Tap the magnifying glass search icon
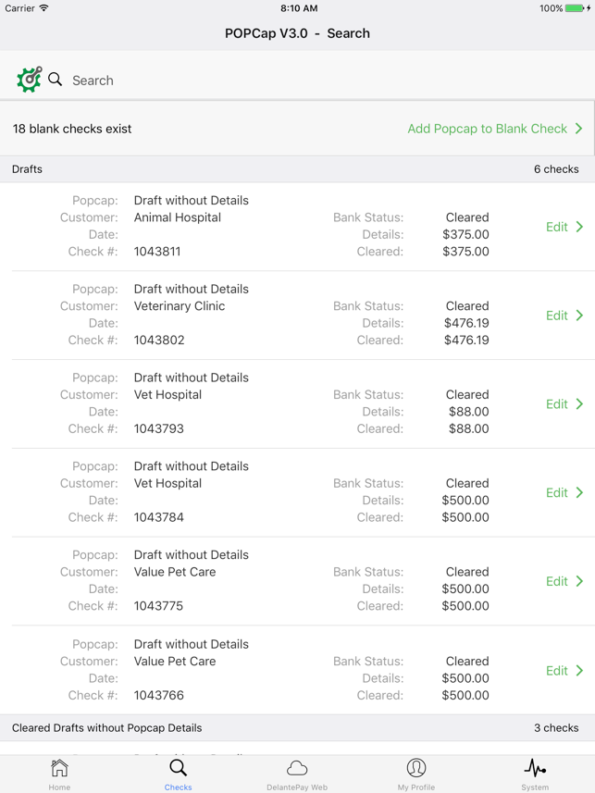 pyautogui.click(x=56, y=80)
